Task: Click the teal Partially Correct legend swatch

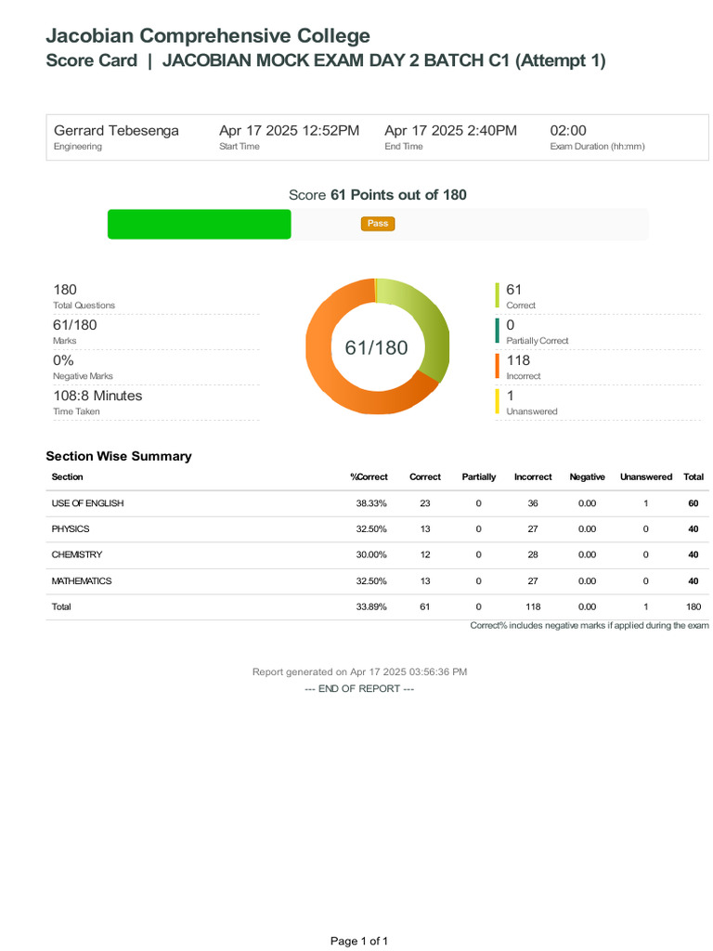Action: [x=498, y=331]
